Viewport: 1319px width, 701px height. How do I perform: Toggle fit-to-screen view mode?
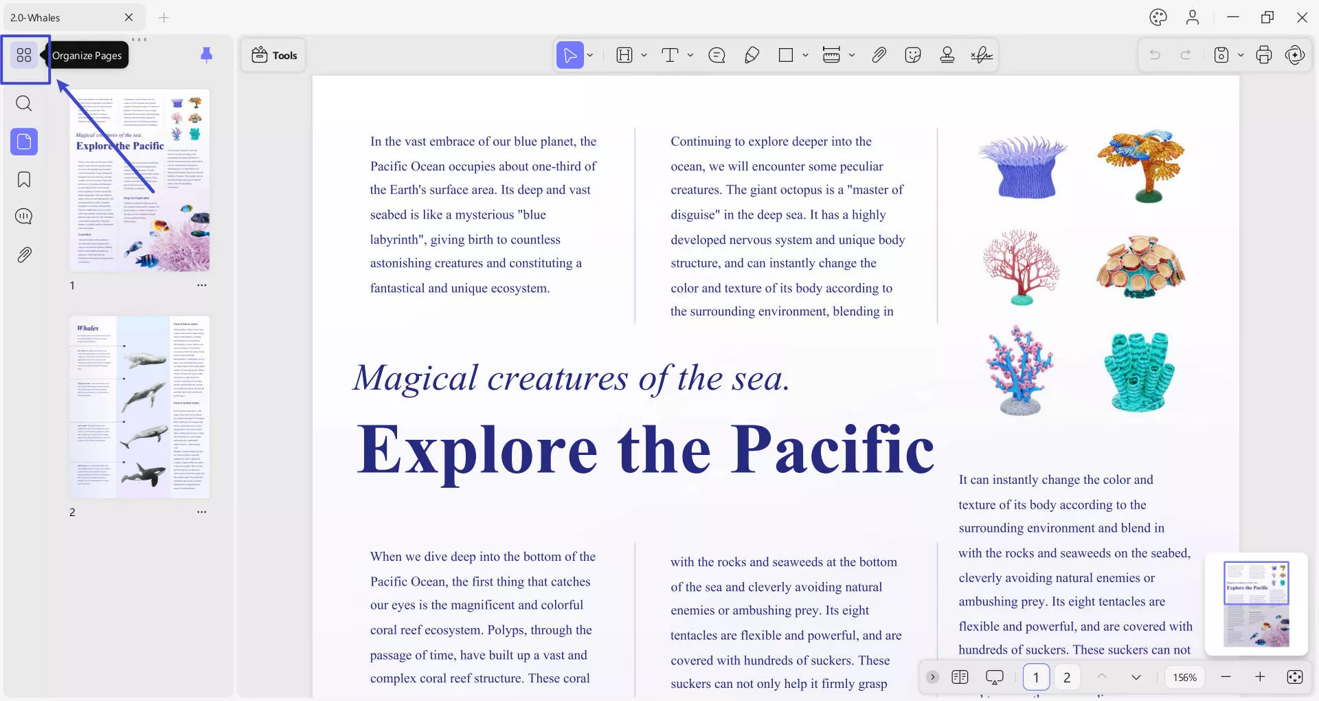pos(1294,677)
